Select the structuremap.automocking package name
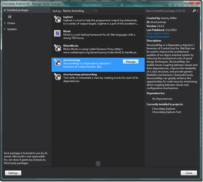This screenshot has height=182, width=203. coord(80,75)
